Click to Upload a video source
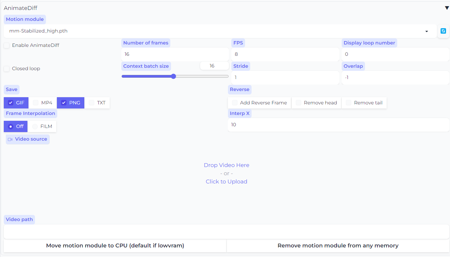The image size is (450, 257). click(x=226, y=182)
